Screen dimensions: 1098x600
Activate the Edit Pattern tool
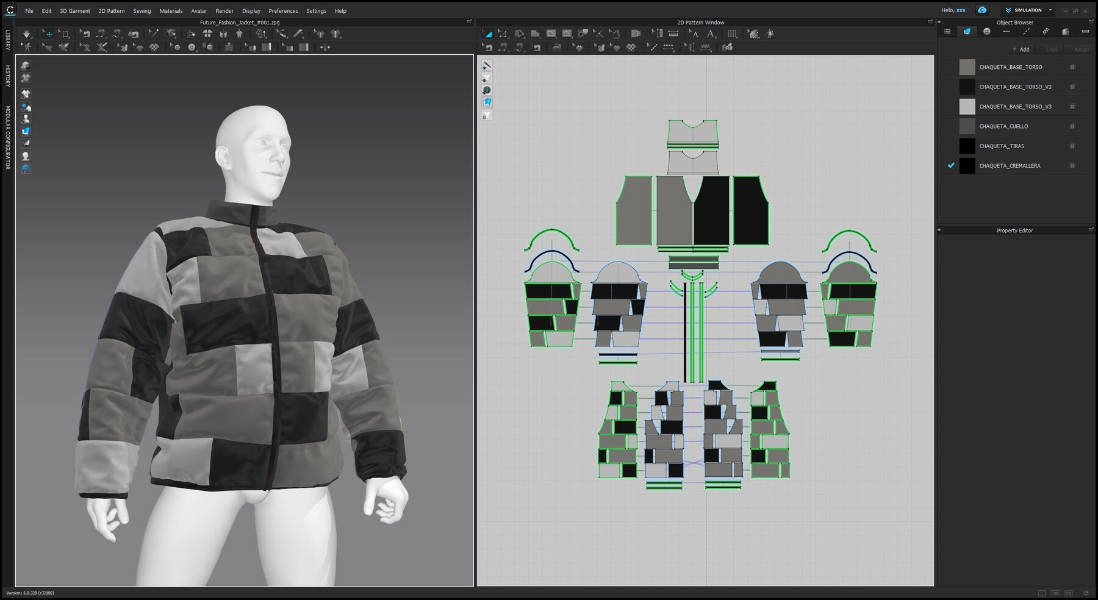501,34
